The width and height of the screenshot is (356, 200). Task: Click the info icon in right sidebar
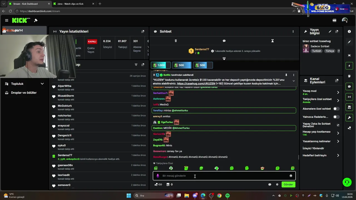349,32
